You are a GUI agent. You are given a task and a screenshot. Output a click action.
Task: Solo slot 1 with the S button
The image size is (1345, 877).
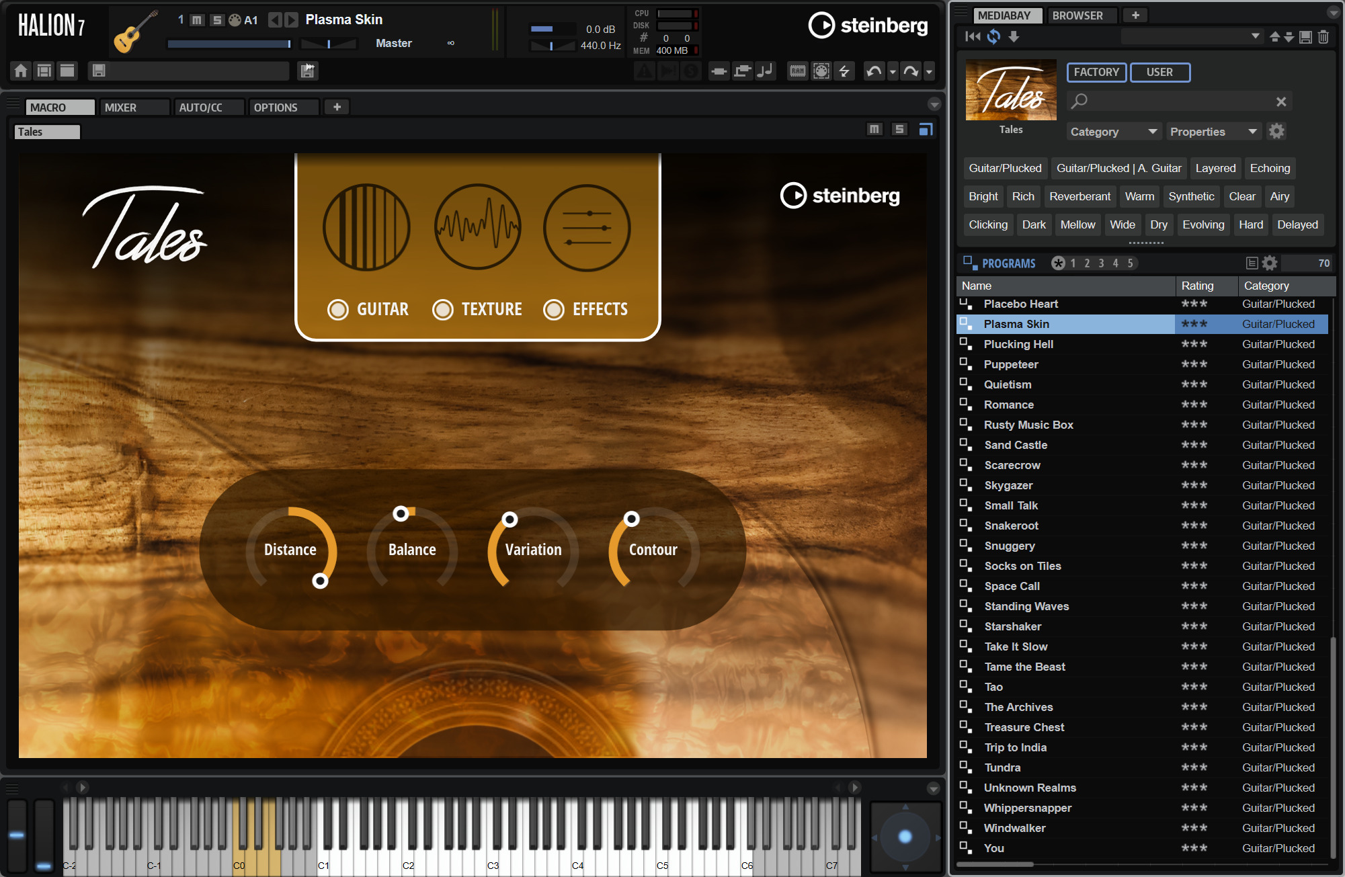click(x=216, y=20)
